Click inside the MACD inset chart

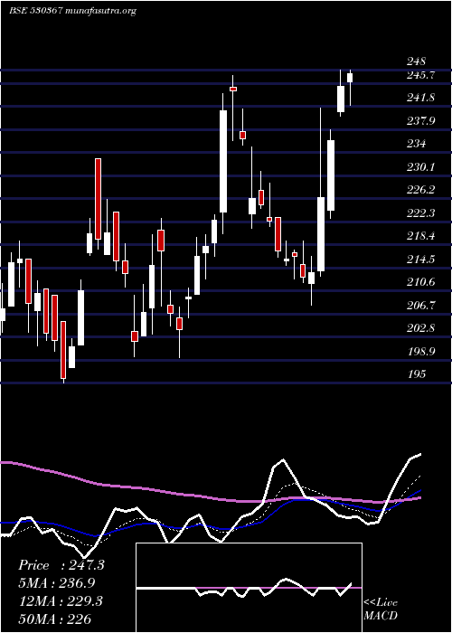[249, 588]
